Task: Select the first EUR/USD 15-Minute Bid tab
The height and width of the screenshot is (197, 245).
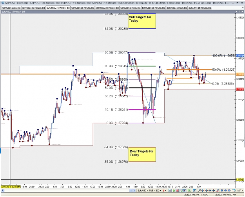Action: tap(58, 8)
